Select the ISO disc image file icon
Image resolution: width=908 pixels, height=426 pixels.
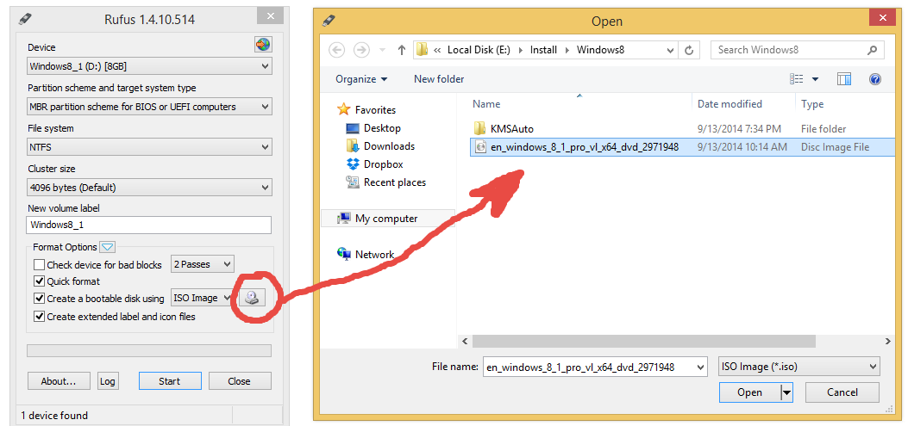tap(480, 147)
